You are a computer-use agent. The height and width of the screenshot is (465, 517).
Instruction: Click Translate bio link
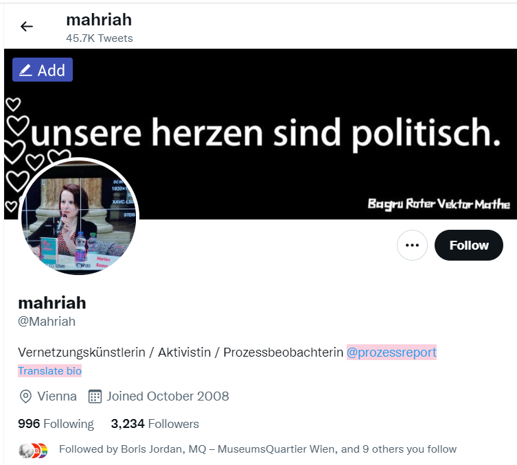tap(50, 371)
